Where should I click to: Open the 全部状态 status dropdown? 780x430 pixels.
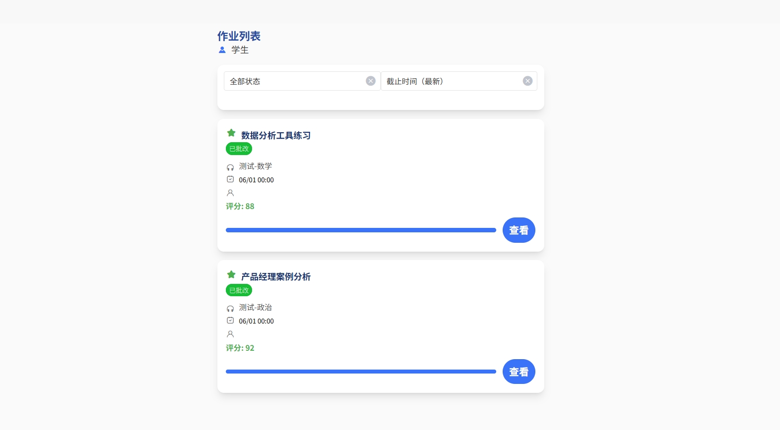pyautogui.click(x=295, y=81)
